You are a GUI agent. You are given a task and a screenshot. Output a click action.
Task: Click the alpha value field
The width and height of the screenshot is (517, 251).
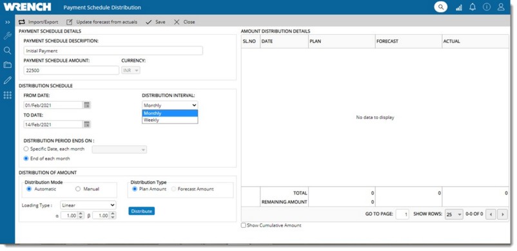pyautogui.click(x=69, y=216)
